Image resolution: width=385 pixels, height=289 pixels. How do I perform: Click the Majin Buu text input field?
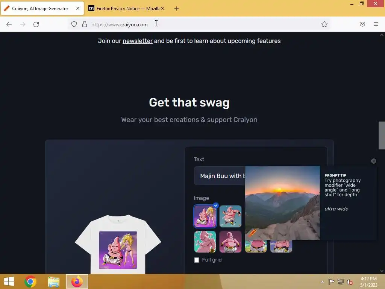coord(220,176)
